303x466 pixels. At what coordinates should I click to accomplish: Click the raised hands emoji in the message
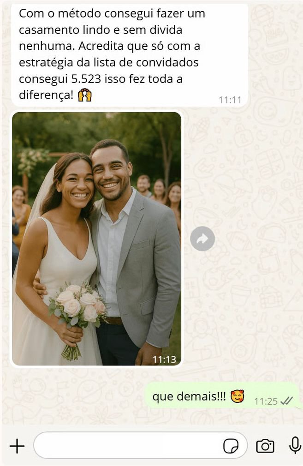coord(85,95)
